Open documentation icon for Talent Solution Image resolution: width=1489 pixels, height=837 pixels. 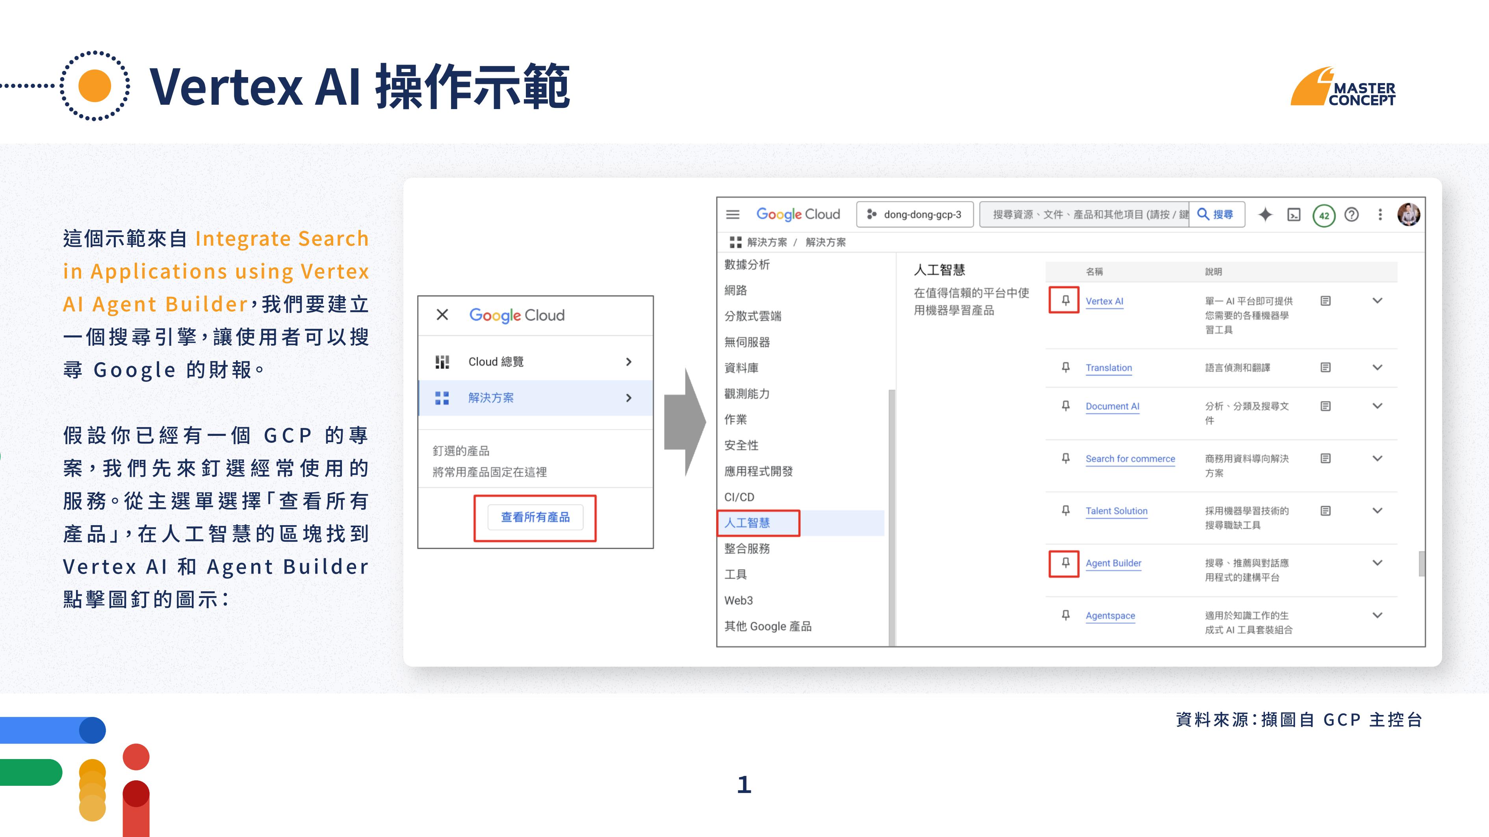[1326, 511]
